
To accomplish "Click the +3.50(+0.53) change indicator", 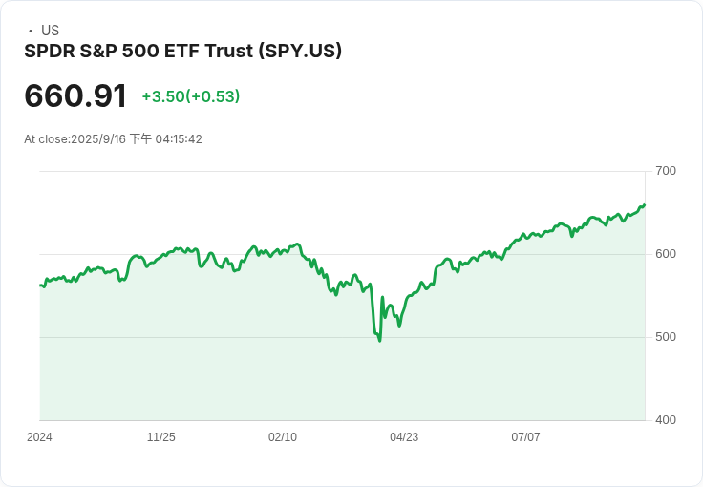I will pos(191,96).
